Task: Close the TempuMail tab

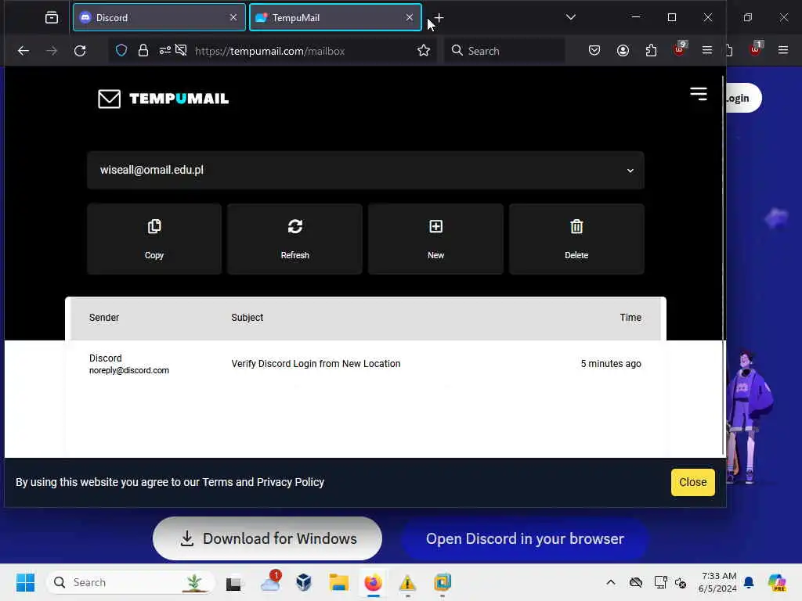Action: click(x=409, y=17)
